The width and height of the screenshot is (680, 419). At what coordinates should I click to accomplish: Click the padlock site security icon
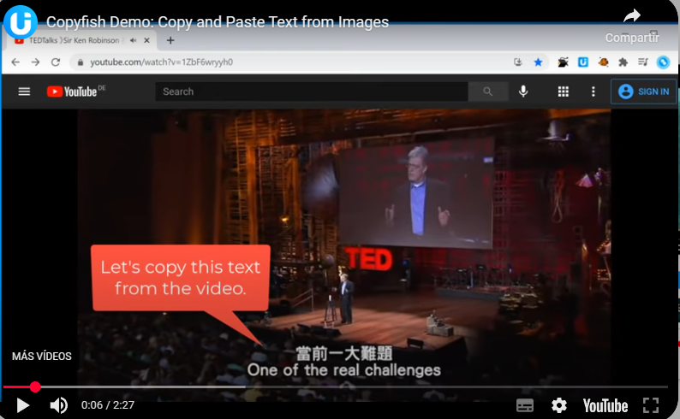coord(81,62)
